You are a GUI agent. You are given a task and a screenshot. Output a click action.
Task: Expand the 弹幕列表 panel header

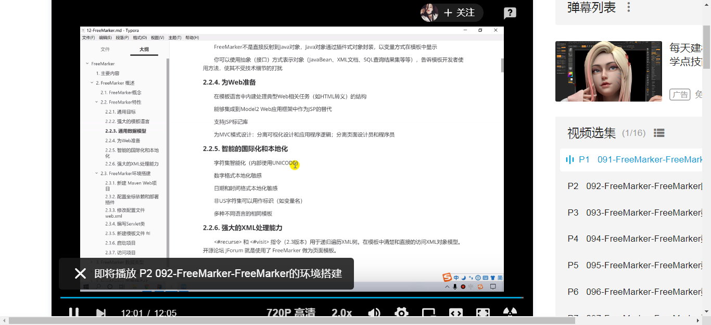pos(591,7)
